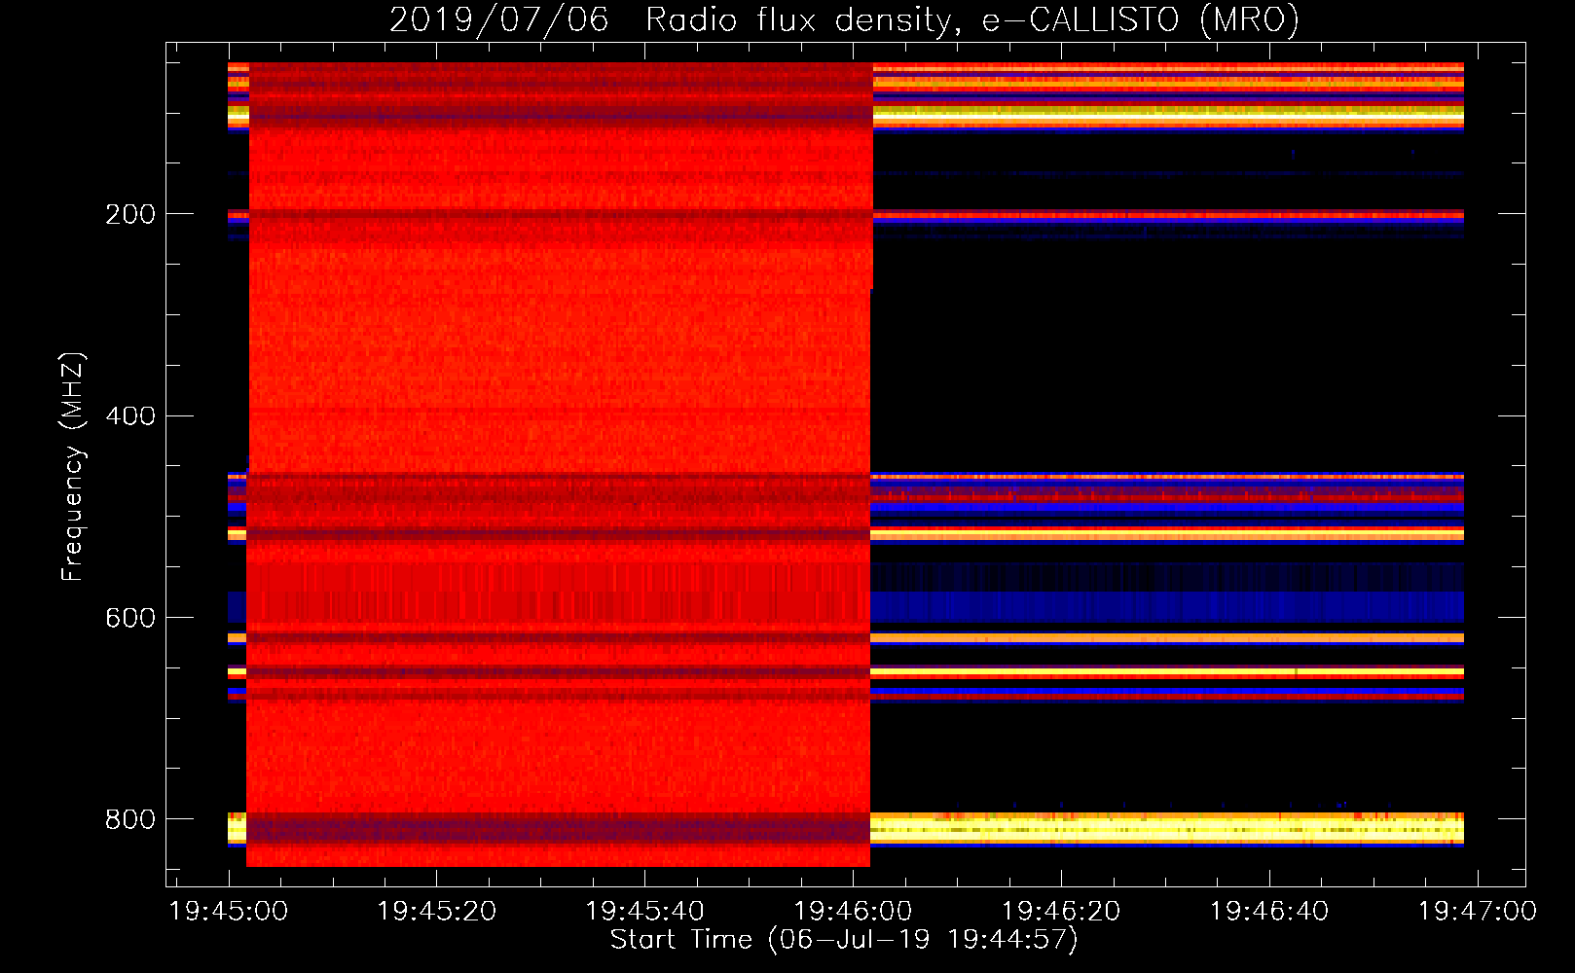The height and width of the screenshot is (973, 1575).
Task: Click the 19:45:00 time tick label
Action: (229, 911)
